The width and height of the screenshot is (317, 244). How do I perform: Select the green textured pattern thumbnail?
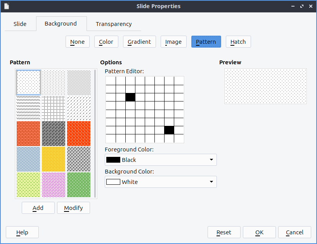(x=78, y=184)
